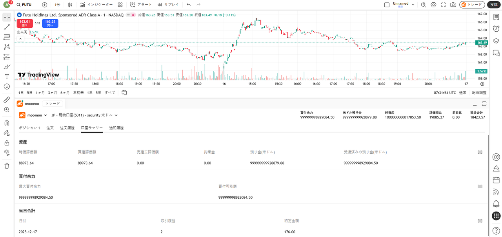Pick the ruler measure tool
This screenshot has width=502, height=237.
(7, 100)
